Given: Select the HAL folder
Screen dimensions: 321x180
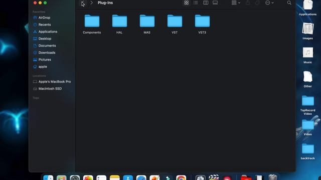Looking at the screenshot, I should pos(119,24).
